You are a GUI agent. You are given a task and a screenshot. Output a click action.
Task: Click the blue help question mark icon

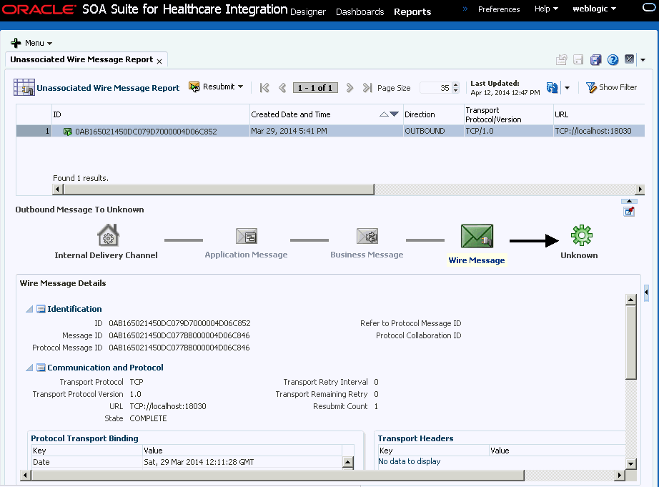(613, 60)
